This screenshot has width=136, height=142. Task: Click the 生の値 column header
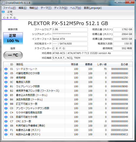tap(118, 64)
